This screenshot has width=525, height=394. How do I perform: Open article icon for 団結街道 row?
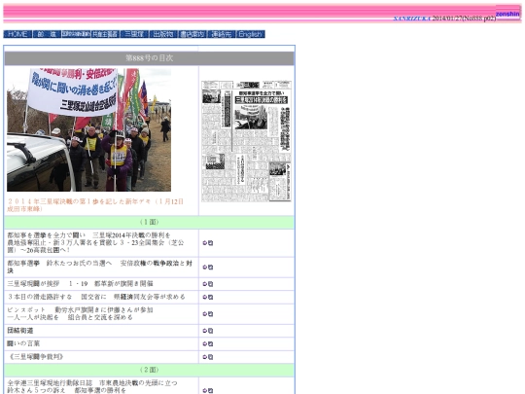pyautogui.click(x=208, y=331)
